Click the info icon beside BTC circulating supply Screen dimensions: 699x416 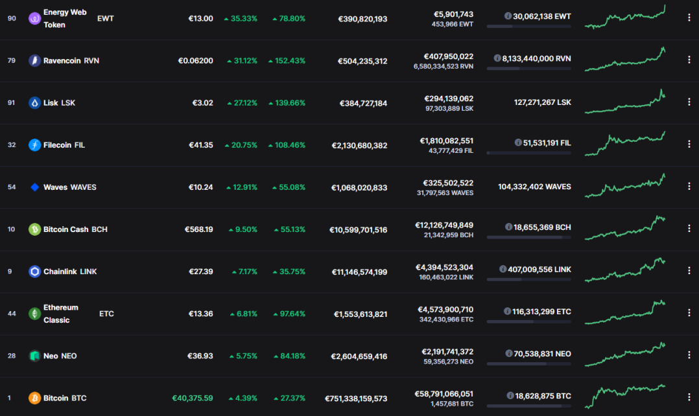[510, 395]
